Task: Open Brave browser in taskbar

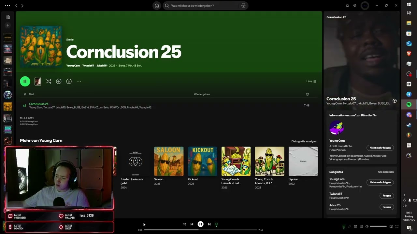Action: click(x=409, y=54)
